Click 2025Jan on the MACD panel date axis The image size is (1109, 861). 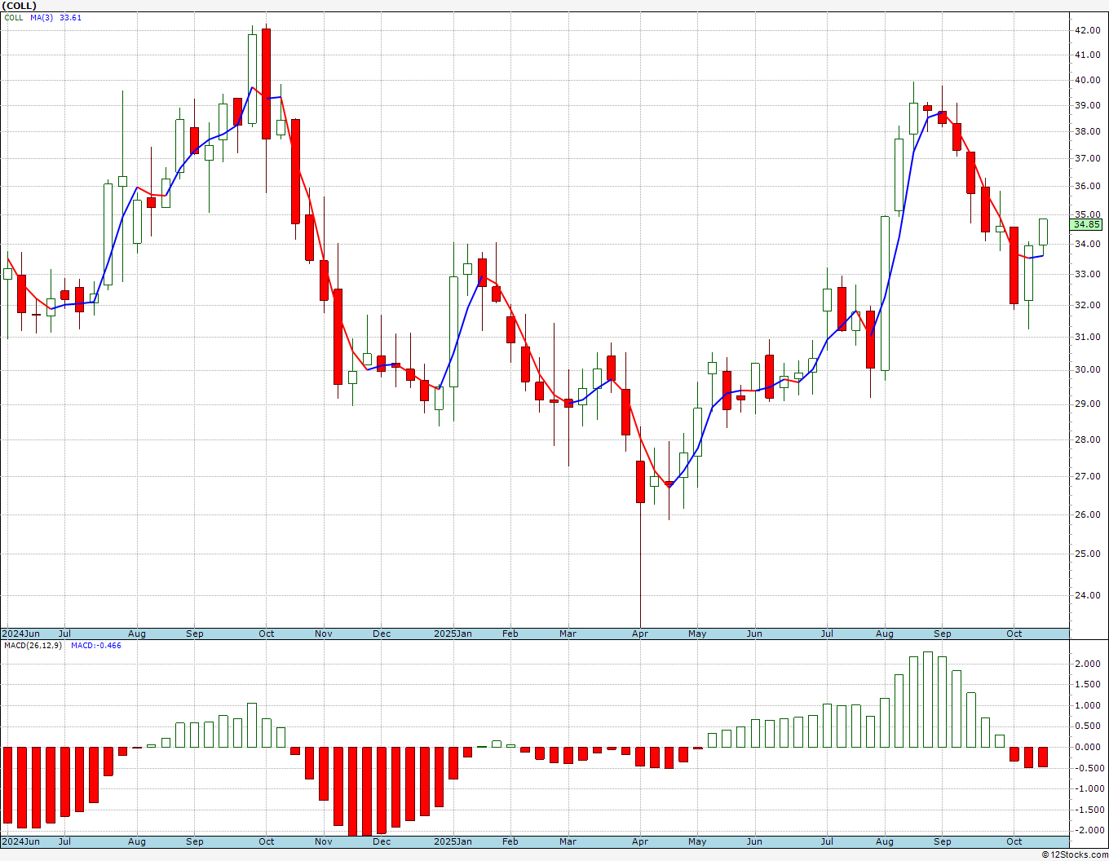pos(453,841)
